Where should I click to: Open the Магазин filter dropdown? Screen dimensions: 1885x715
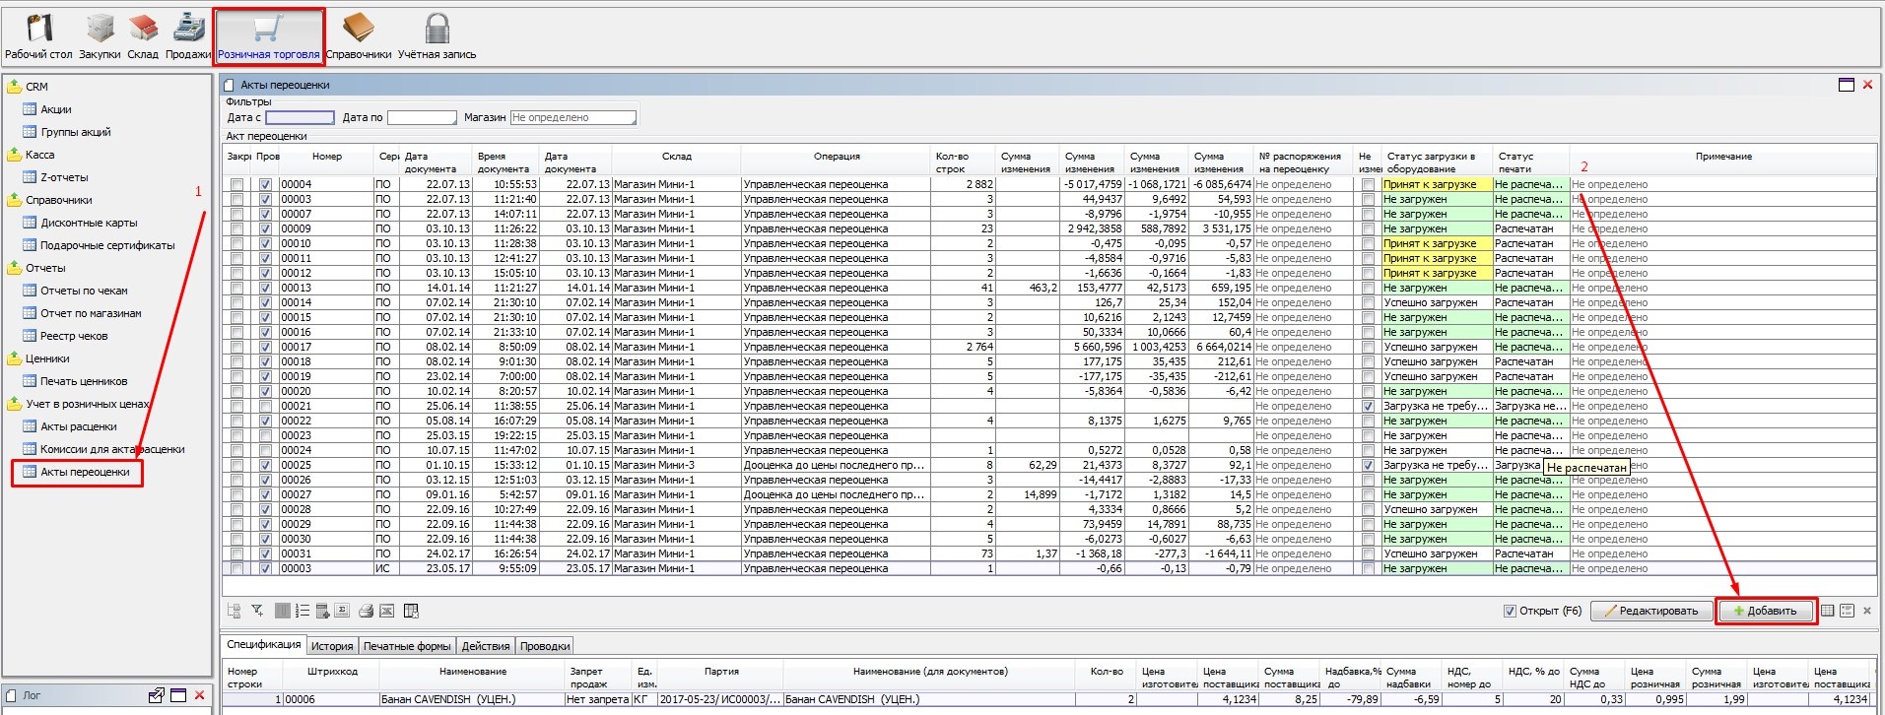click(573, 118)
